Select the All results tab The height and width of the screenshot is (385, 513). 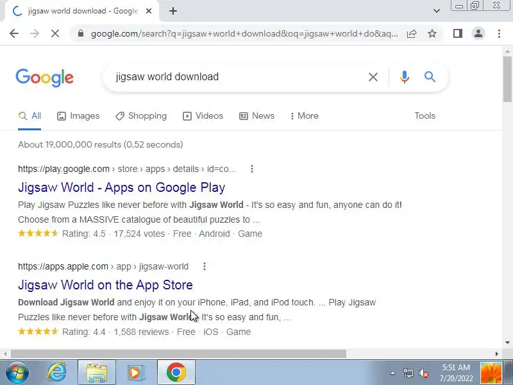pos(29,116)
